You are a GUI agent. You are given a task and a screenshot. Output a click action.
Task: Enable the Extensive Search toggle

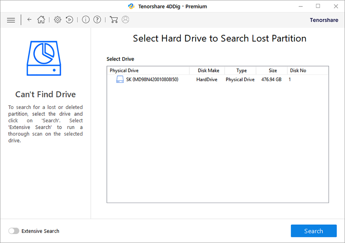click(14, 231)
